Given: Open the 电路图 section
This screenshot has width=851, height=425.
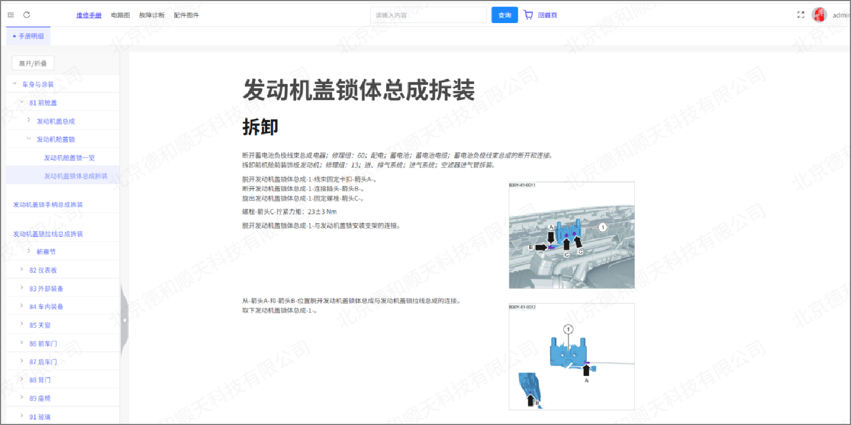Looking at the screenshot, I should 119,15.
